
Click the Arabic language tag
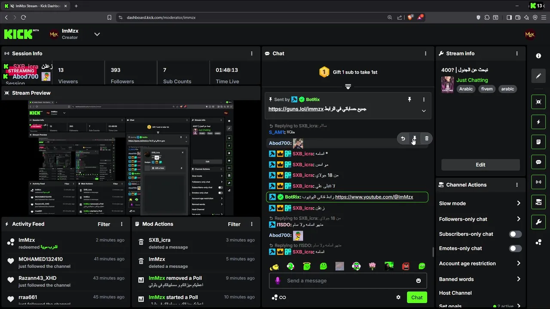(466, 89)
